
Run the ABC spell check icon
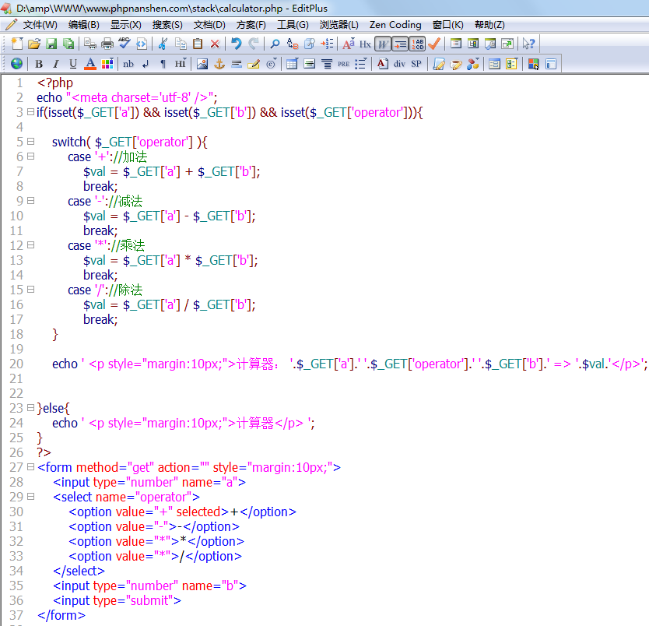[125, 44]
